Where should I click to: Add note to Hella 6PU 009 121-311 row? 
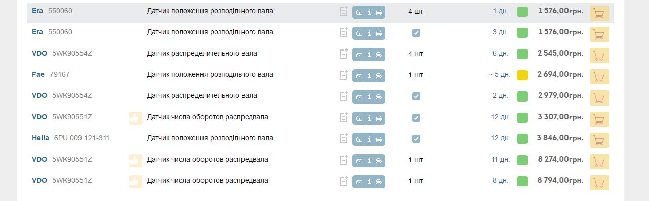pyautogui.click(x=344, y=139)
